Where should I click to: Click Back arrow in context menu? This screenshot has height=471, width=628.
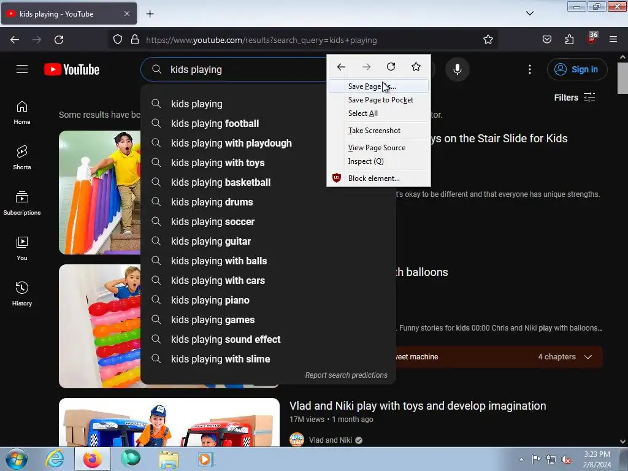point(341,67)
